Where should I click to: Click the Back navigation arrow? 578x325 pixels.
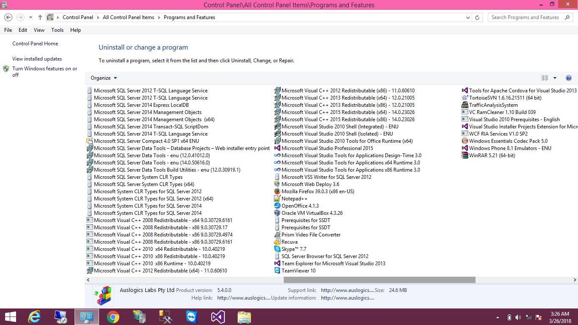(8, 17)
